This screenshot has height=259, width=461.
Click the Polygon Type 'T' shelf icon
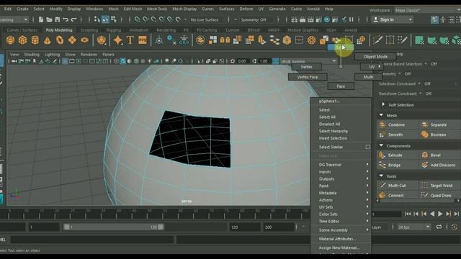point(130,40)
